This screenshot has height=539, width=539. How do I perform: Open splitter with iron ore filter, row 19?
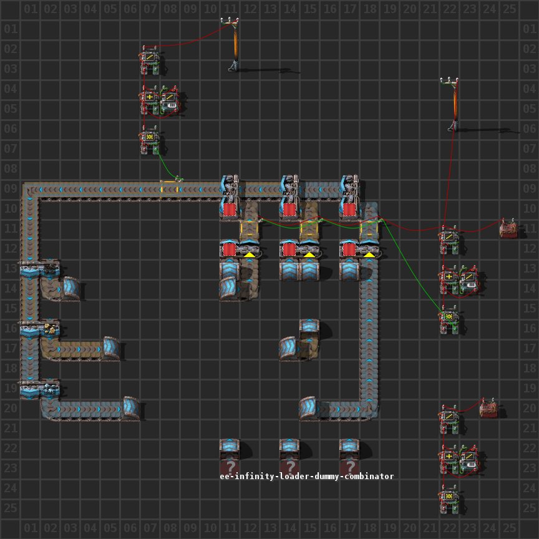pos(40,389)
